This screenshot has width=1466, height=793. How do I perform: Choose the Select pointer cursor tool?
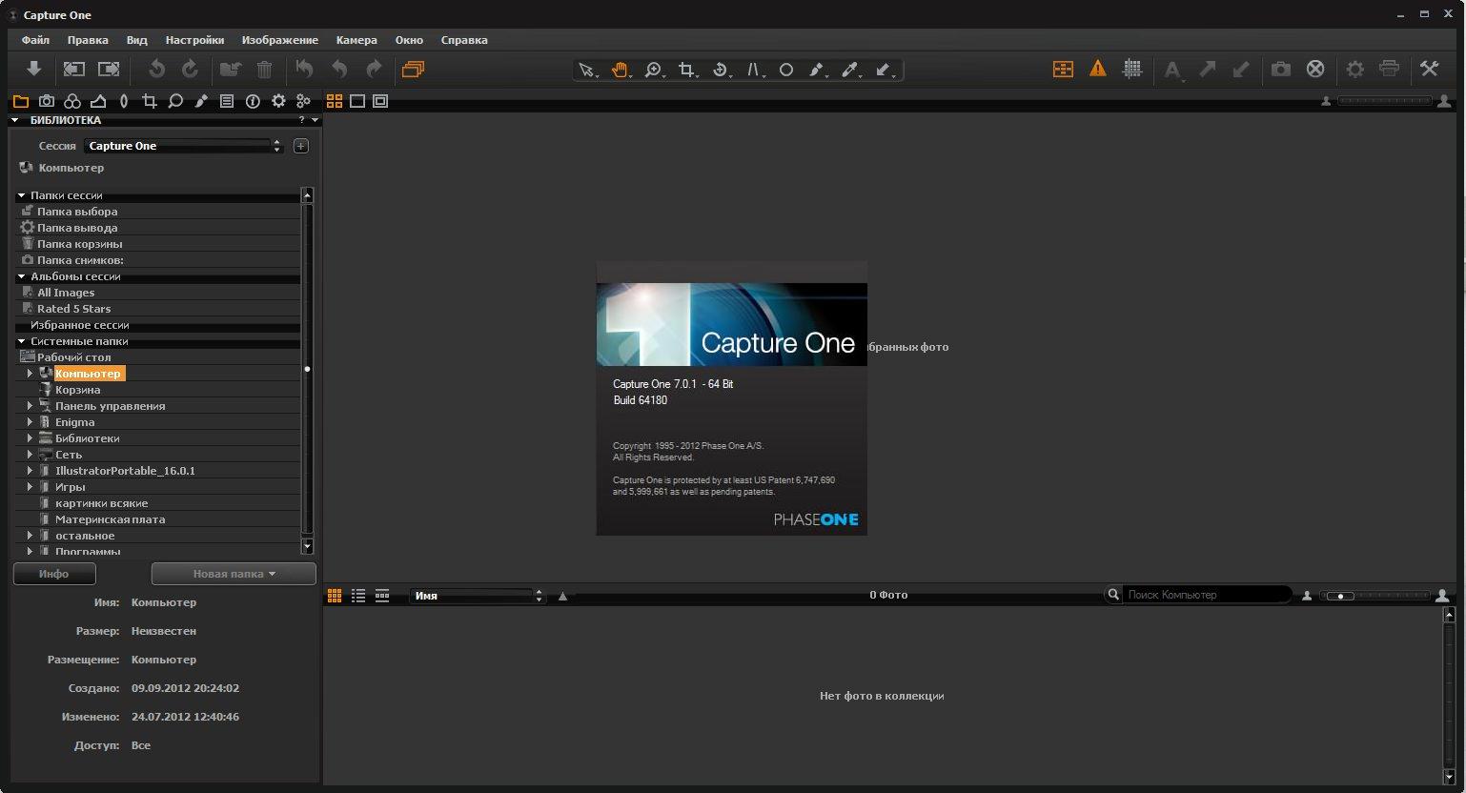pyautogui.click(x=587, y=70)
